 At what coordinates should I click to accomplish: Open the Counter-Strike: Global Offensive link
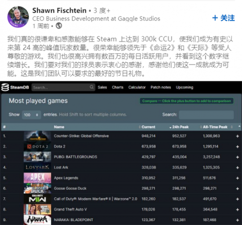pos(81,136)
